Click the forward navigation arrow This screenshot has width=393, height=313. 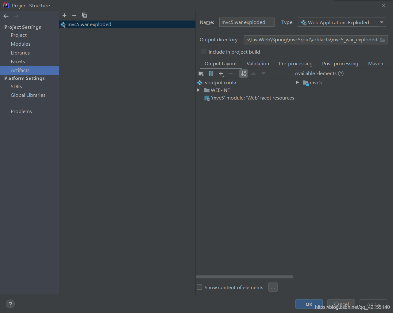(16, 16)
